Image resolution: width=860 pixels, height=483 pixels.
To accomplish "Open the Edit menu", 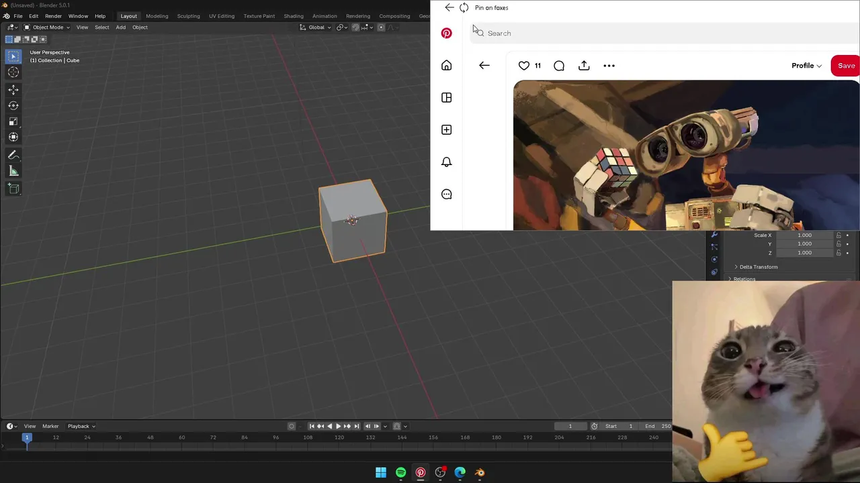I will click(x=34, y=16).
